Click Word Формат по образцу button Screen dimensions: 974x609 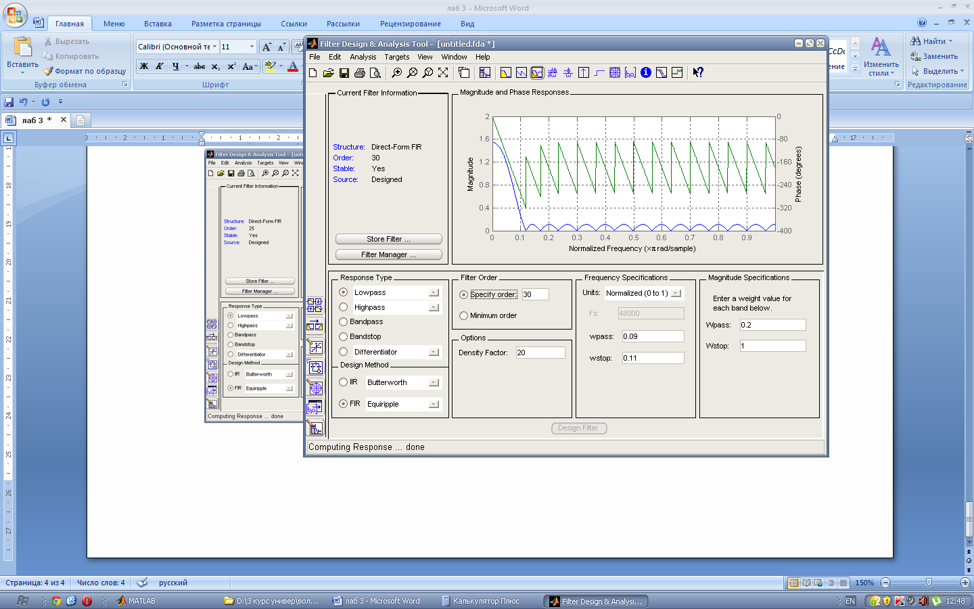click(85, 71)
